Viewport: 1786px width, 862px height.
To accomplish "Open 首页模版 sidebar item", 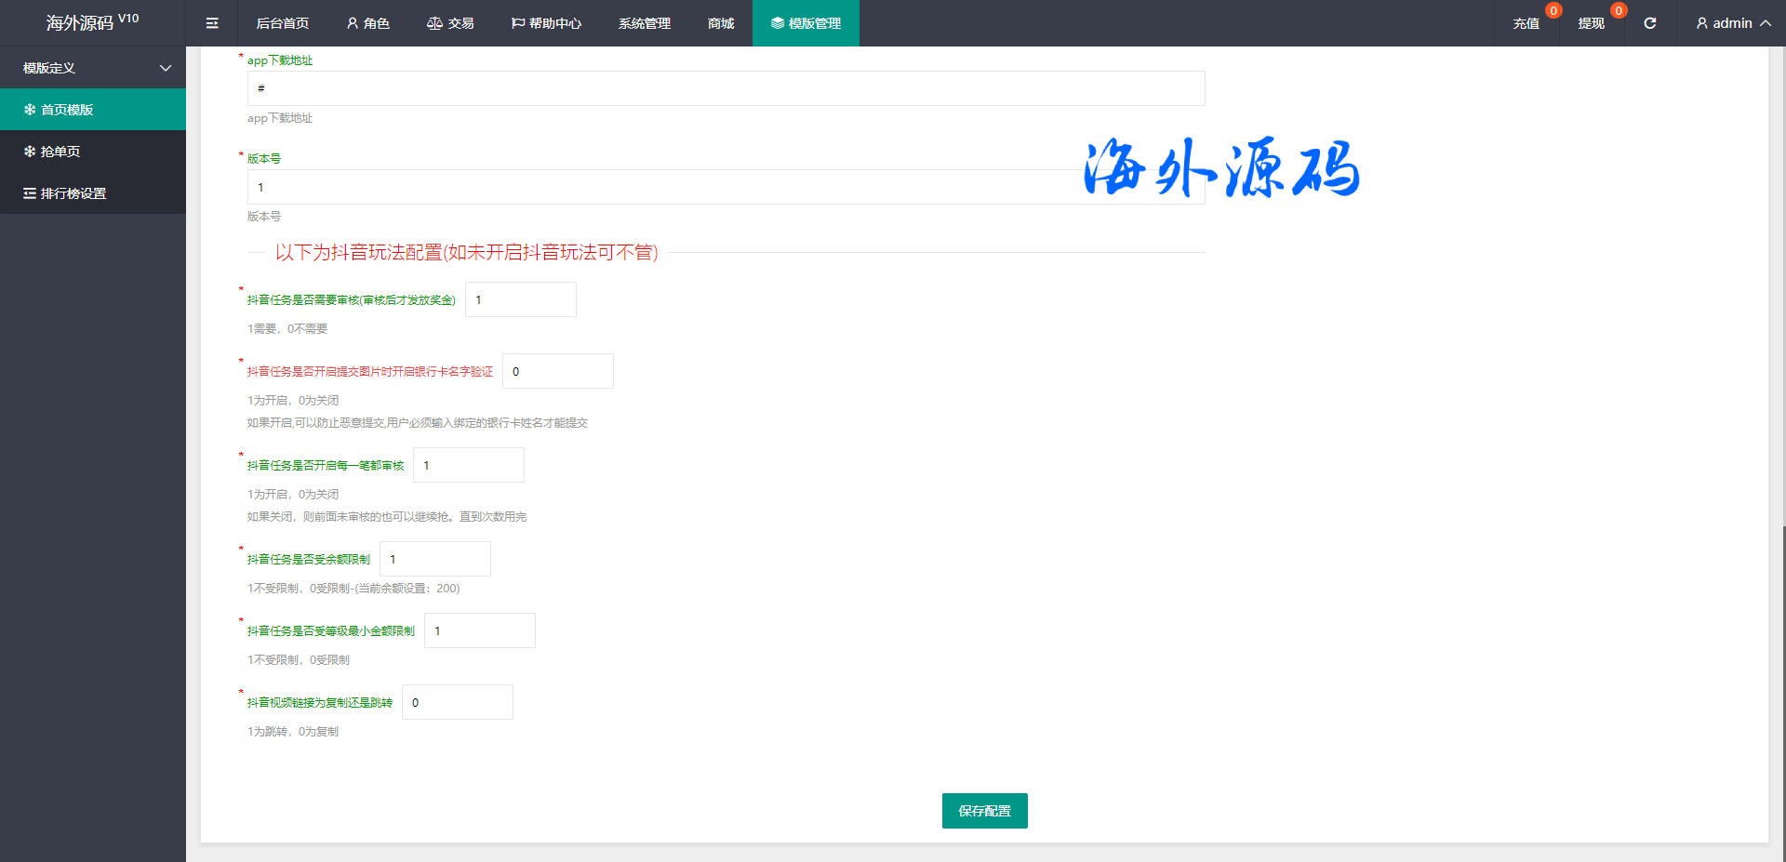I will coord(93,110).
